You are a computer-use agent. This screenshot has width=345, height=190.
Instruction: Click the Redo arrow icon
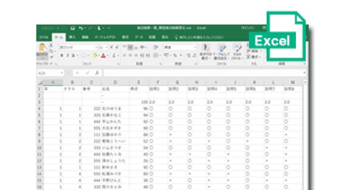click(90, 28)
